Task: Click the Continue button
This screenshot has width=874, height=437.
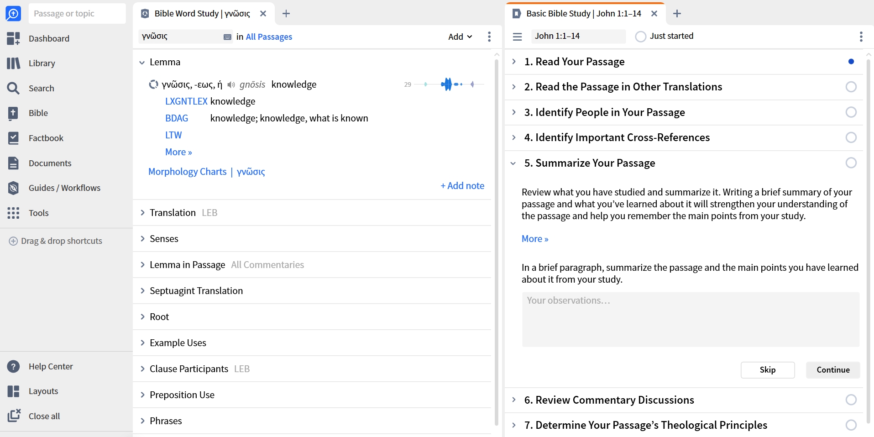Action: 833,370
